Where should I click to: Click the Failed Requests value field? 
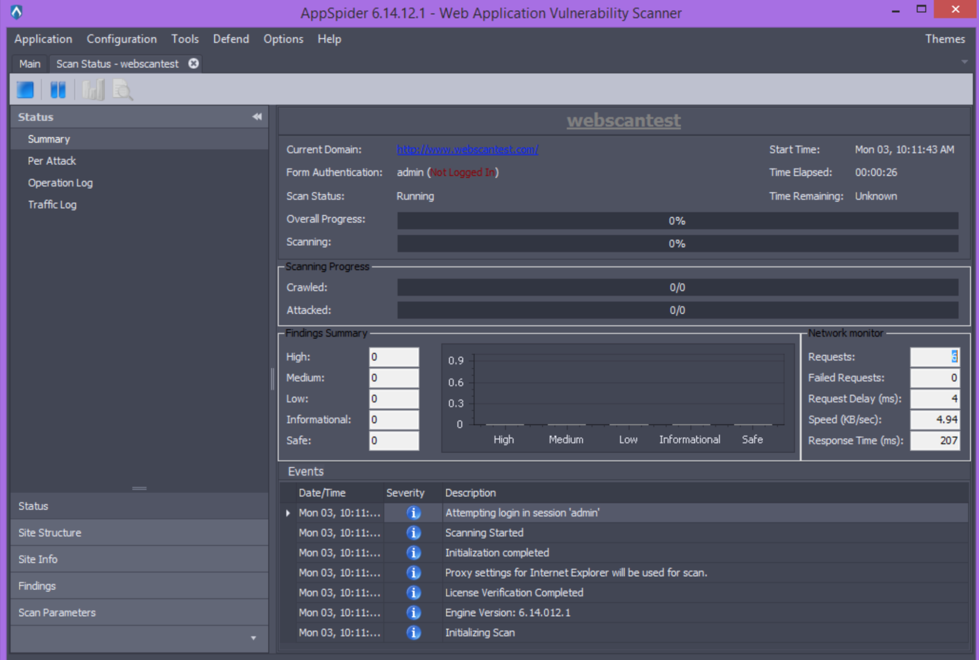[935, 378]
